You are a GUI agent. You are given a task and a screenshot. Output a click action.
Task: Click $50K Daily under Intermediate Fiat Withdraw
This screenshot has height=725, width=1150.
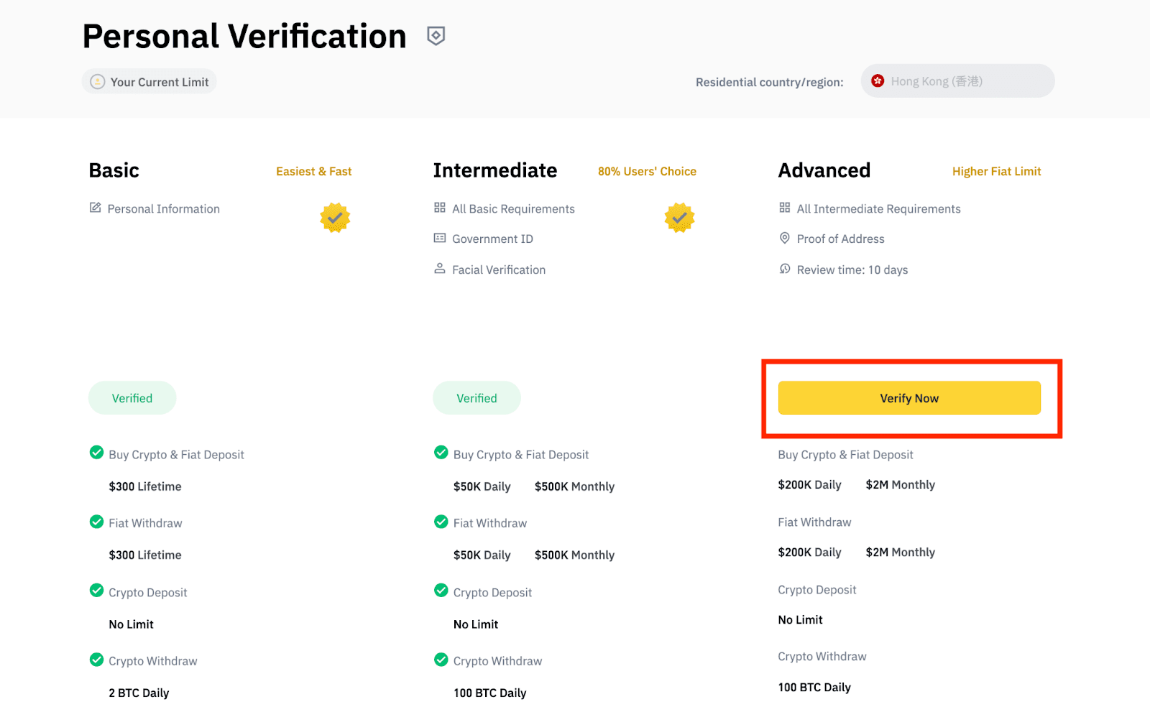pyautogui.click(x=482, y=555)
